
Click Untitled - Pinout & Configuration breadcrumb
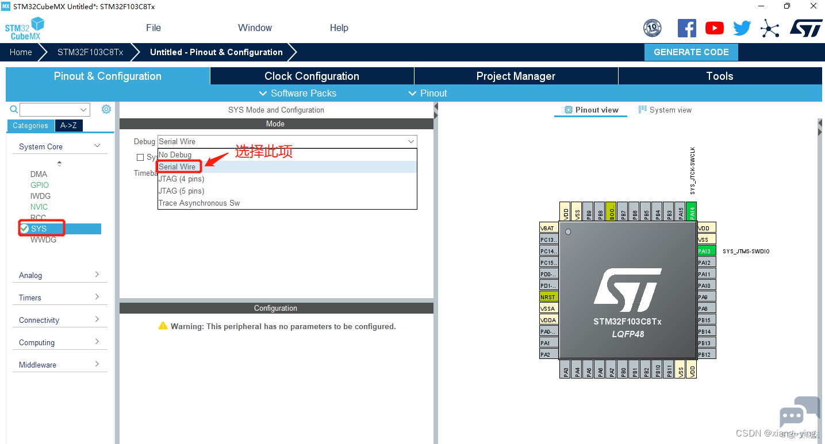(x=216, y=52)
